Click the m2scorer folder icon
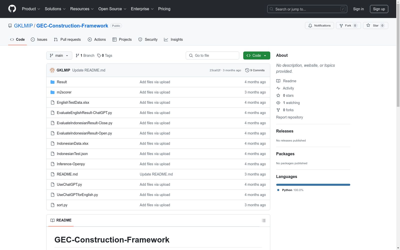The image size is (400, 250). (x=52, y=92)
